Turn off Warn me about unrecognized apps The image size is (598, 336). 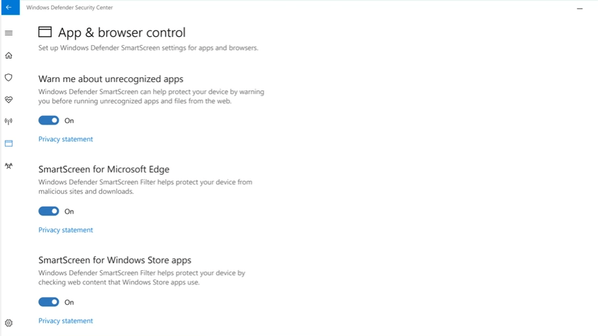(49, 121)
